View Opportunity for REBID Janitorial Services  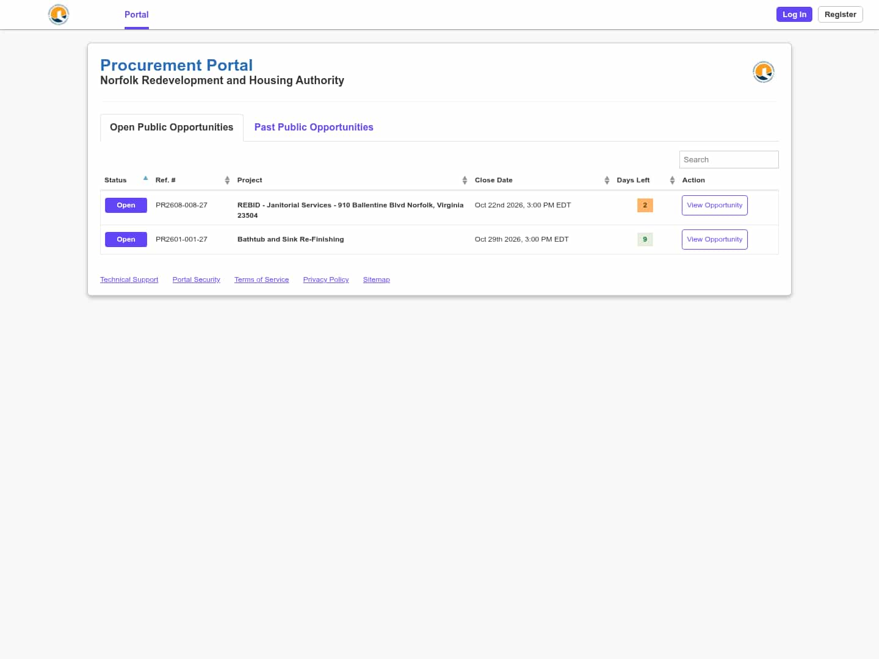pos(714,206)
